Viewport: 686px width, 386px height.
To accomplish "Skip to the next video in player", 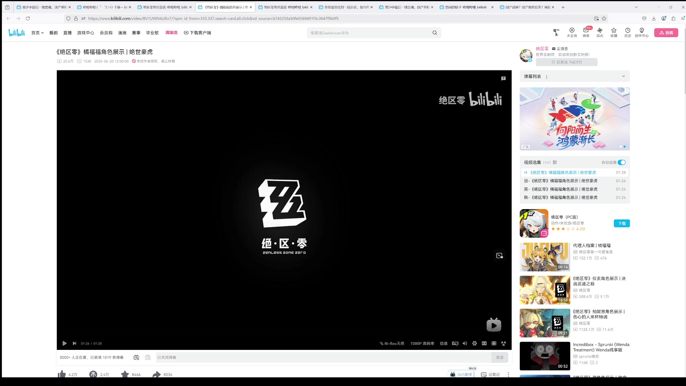I will (x=74, y=343).
